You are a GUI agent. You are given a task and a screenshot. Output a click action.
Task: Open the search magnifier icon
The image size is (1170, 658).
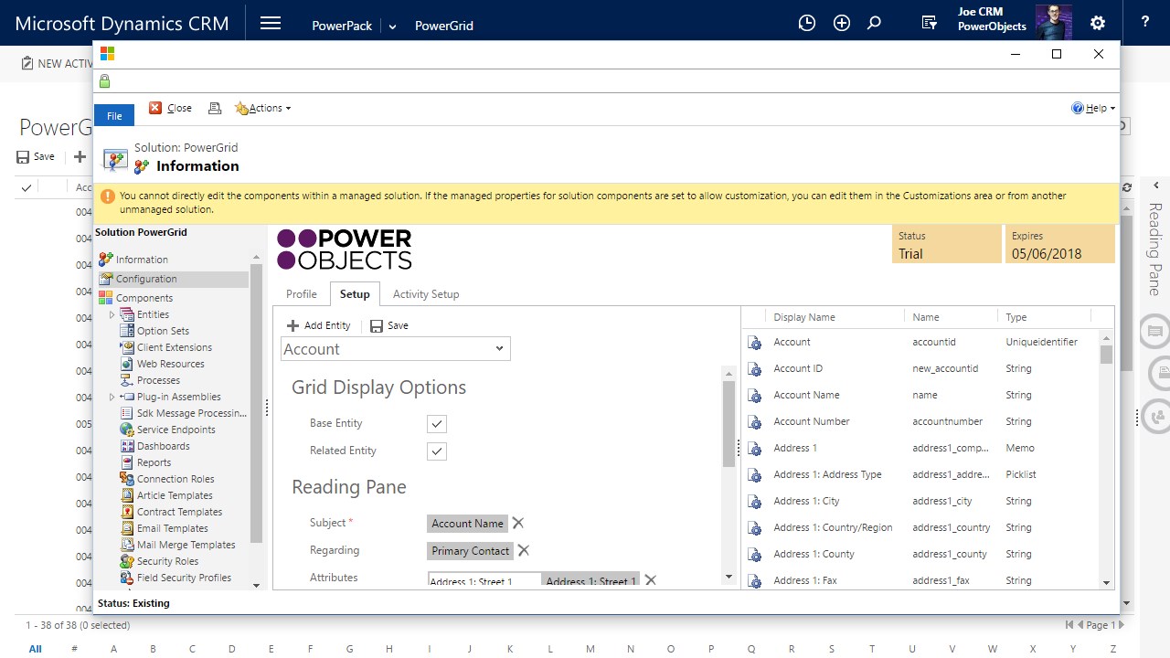(x=874, y=24)
